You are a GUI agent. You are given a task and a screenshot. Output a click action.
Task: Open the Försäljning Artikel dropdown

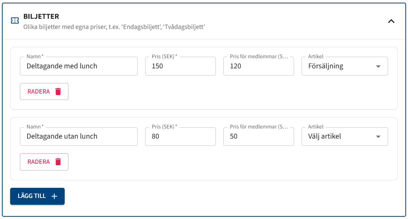pyautogui.click(x=344, y=66)
